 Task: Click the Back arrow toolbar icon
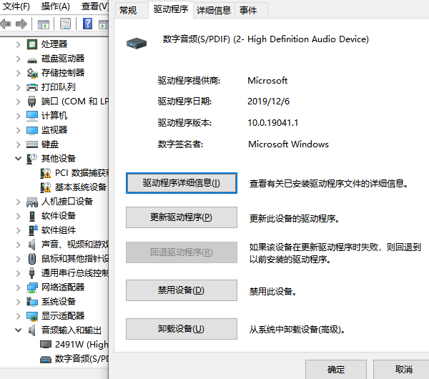click(x=6, y=24)
